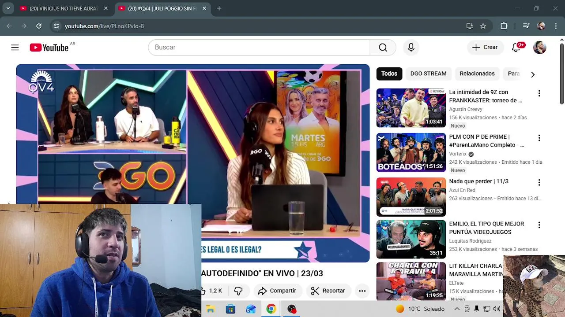Open File Explorer from the taskbar
This screenshot has width=565, height=317.
[210, 309]
